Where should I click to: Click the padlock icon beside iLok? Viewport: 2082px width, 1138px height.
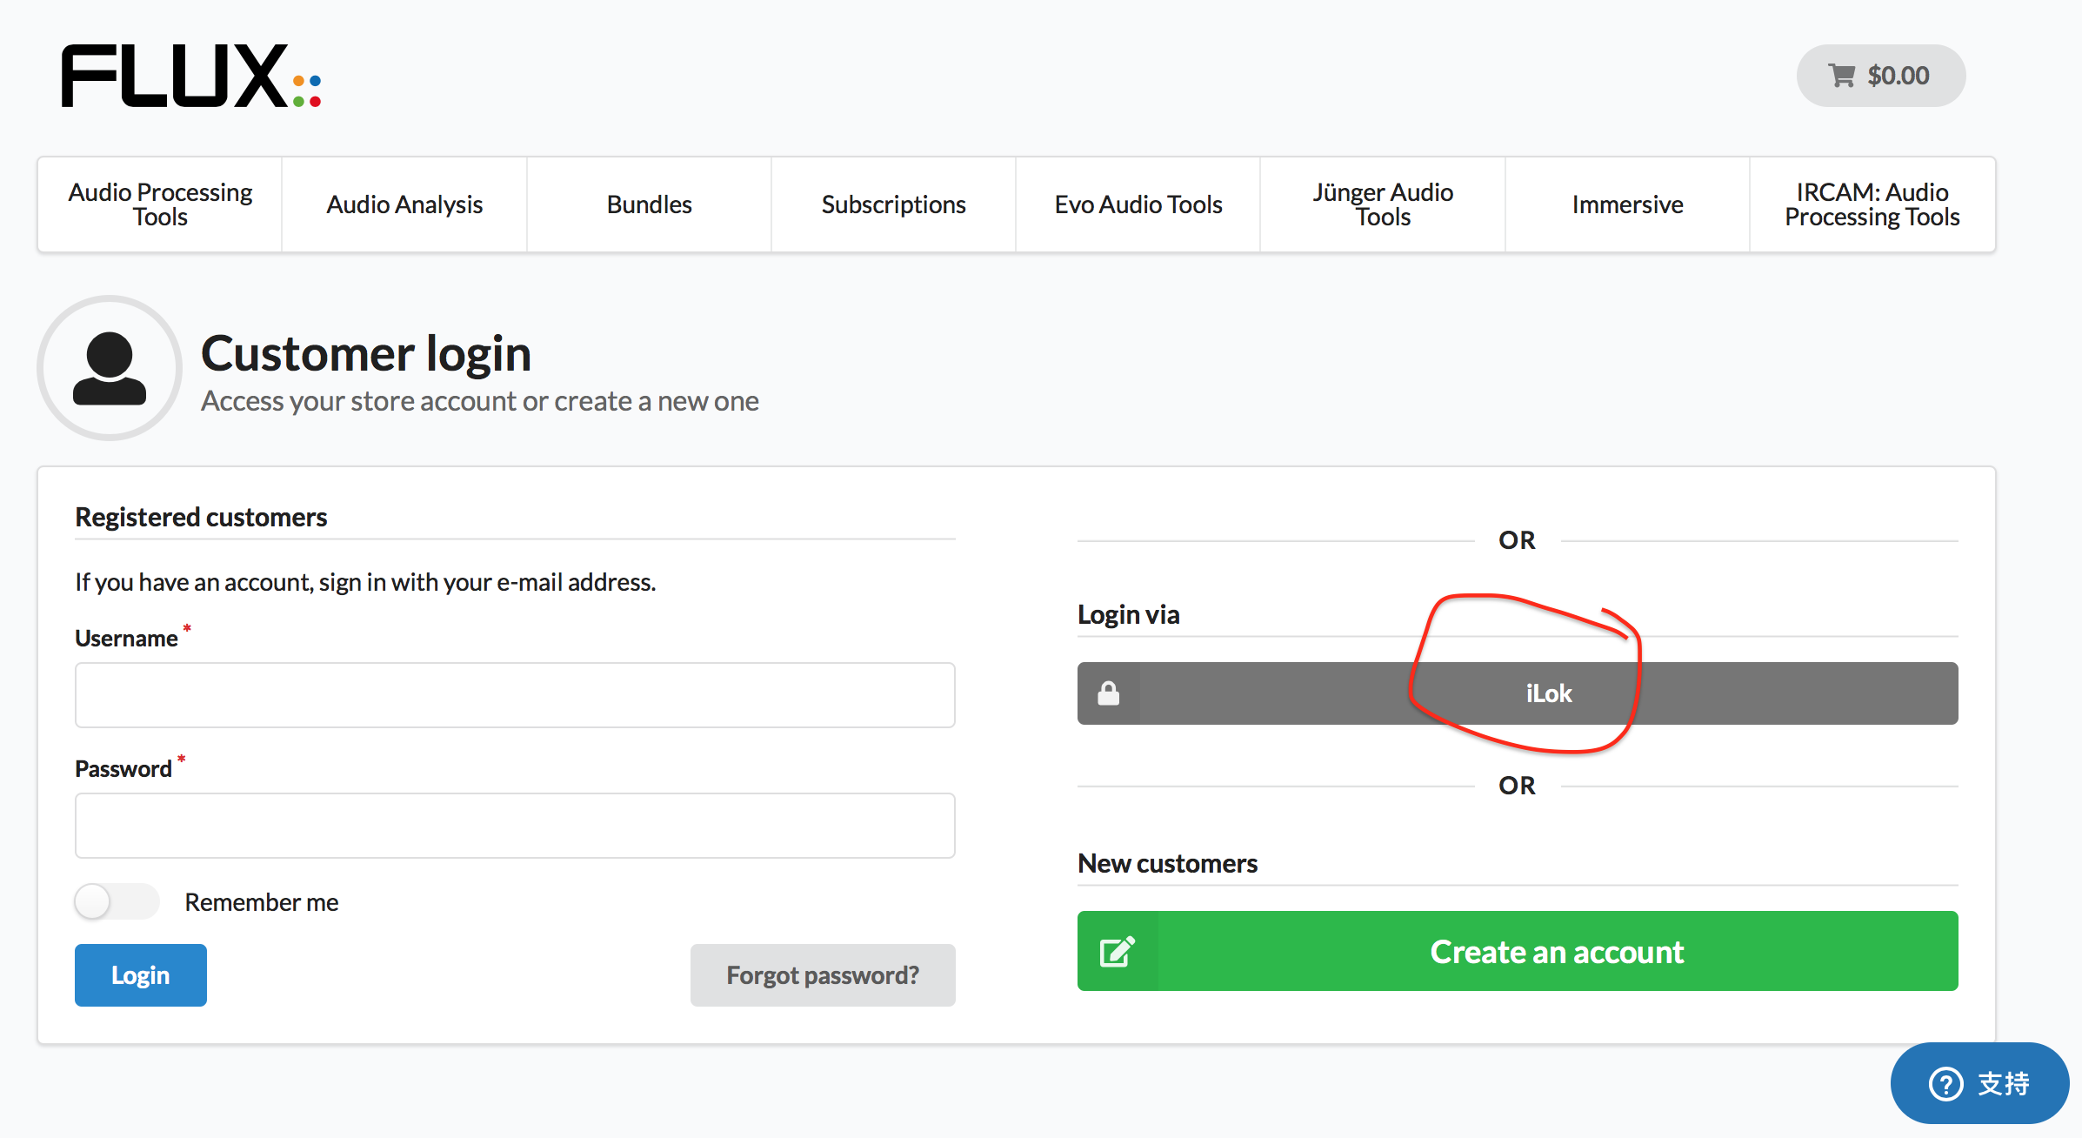1108,693
